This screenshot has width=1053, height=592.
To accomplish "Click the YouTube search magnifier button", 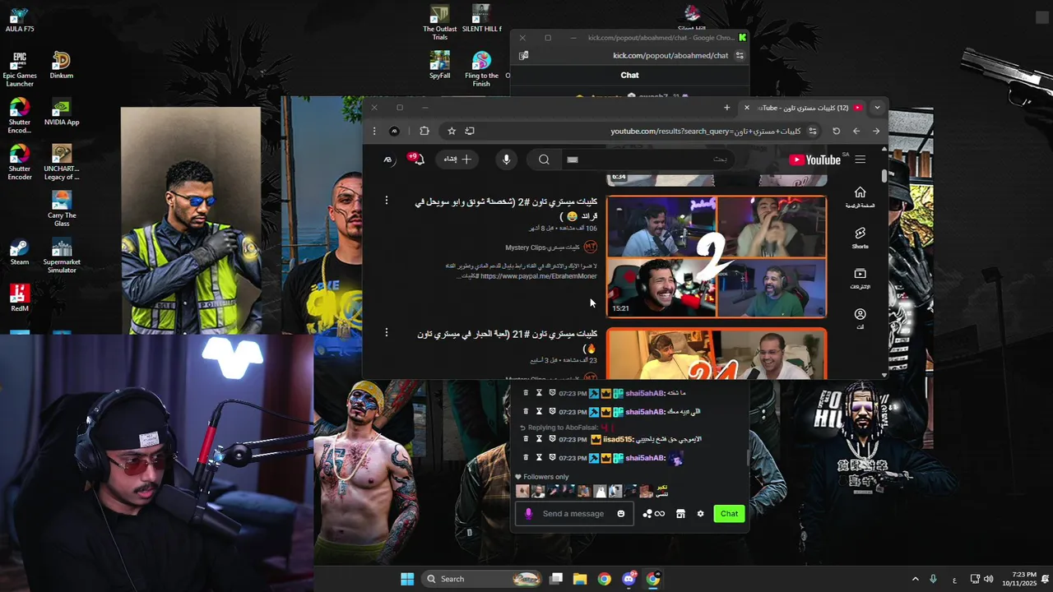I will tap(544, 160).
